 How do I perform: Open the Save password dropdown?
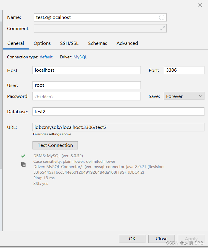(184, 96)
